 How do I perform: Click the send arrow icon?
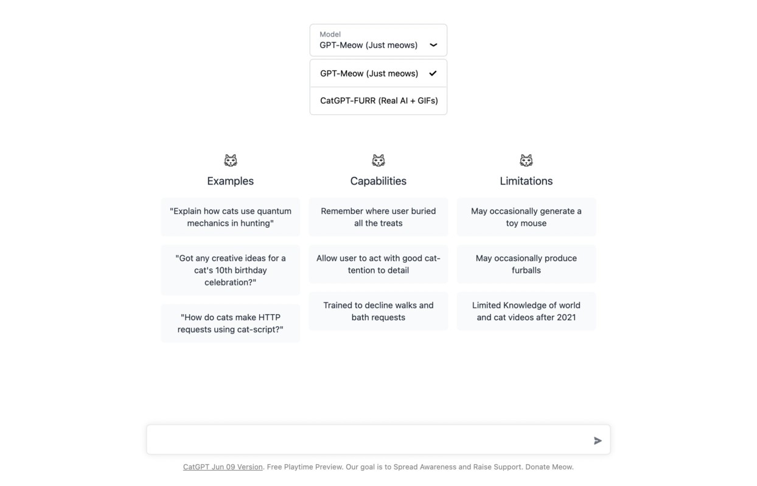point(598,440)
